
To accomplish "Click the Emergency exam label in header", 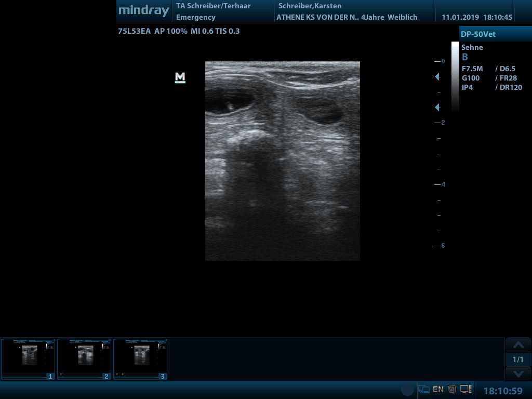I will (195, 17).
